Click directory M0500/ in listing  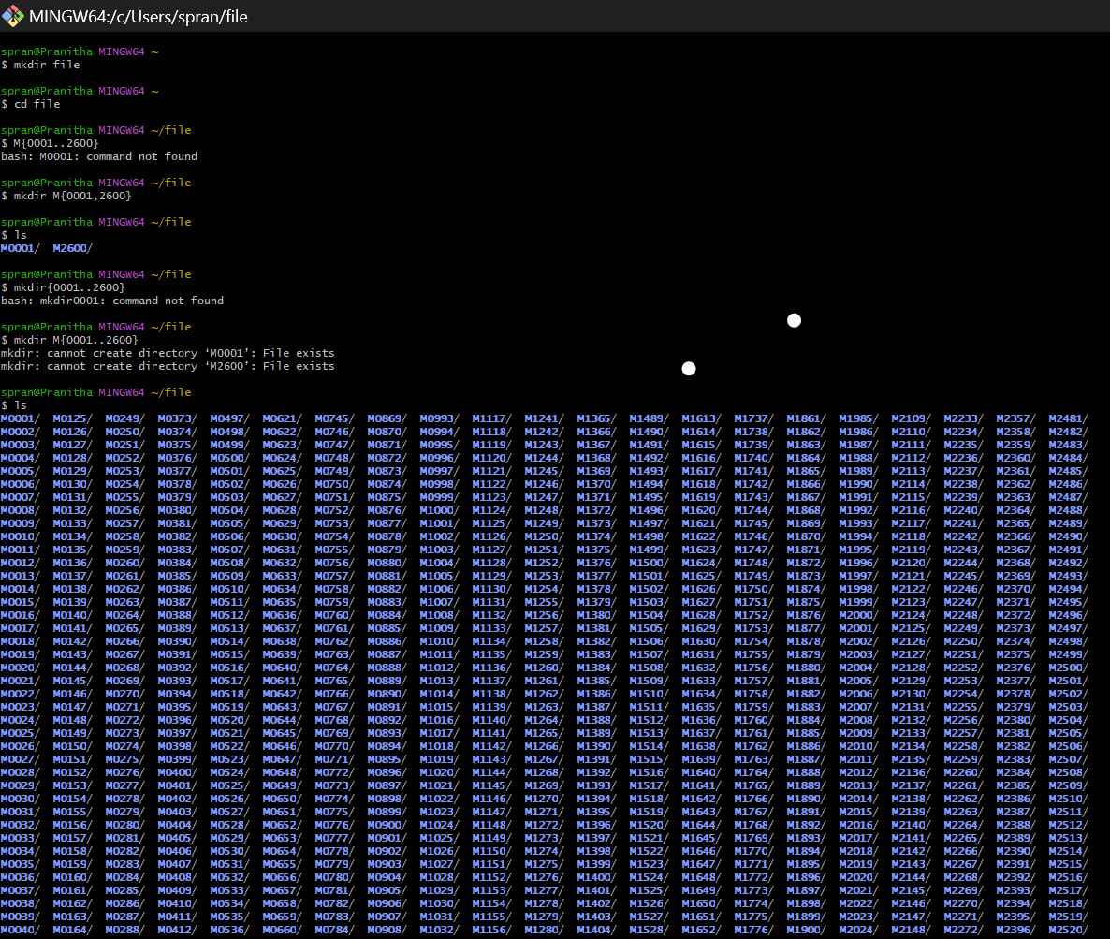pos(229,458)
